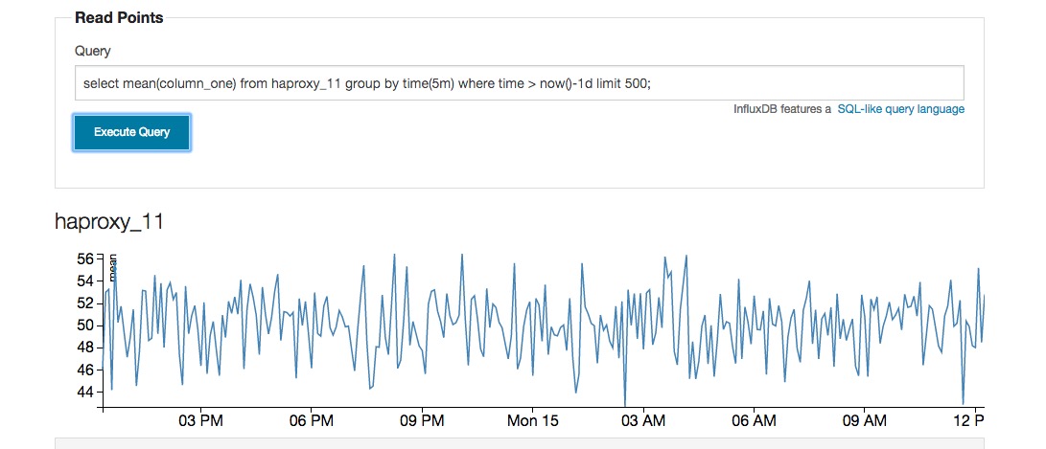Click the 56 value on the y-axis

point(83,258)
